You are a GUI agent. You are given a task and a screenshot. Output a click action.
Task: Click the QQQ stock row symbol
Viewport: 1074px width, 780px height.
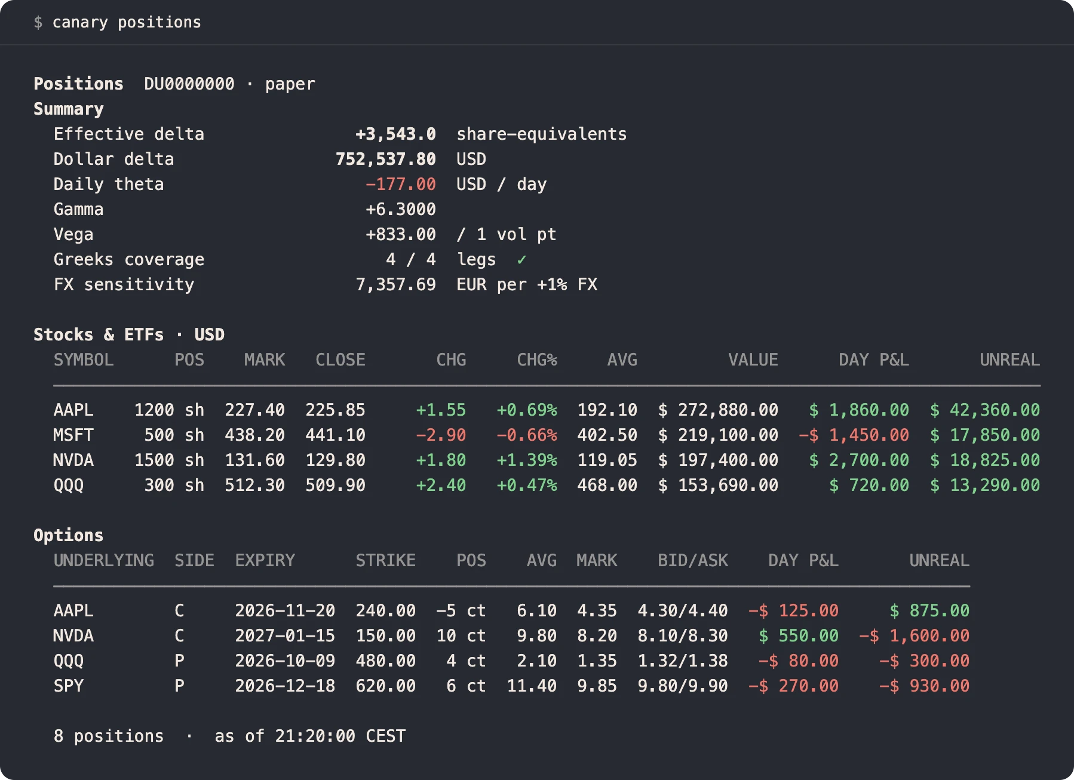(x=69, y=485)
